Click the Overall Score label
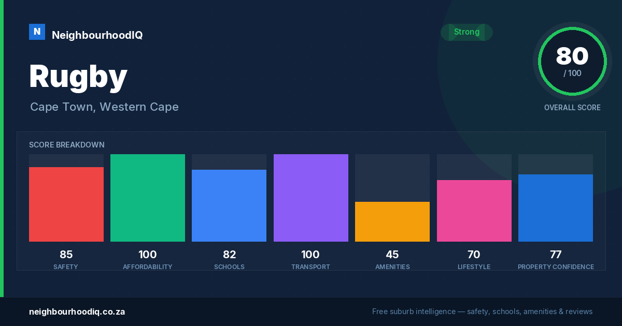This screenshot has height=326, width=622. pos(572,108)
